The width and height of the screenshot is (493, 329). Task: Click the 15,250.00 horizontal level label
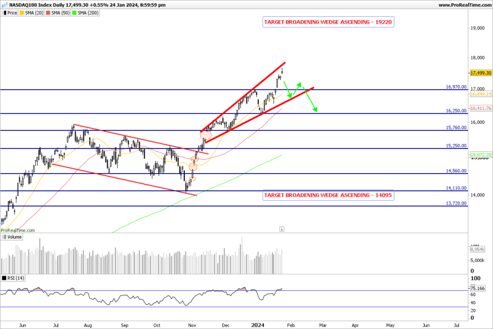tap(456, 146)
